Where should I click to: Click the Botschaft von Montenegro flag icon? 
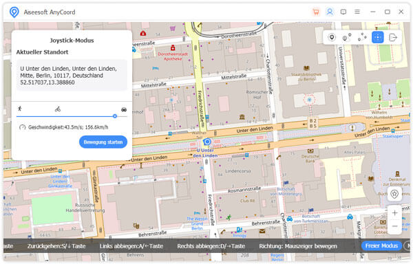pyautogui.click(x=286, y=183)
